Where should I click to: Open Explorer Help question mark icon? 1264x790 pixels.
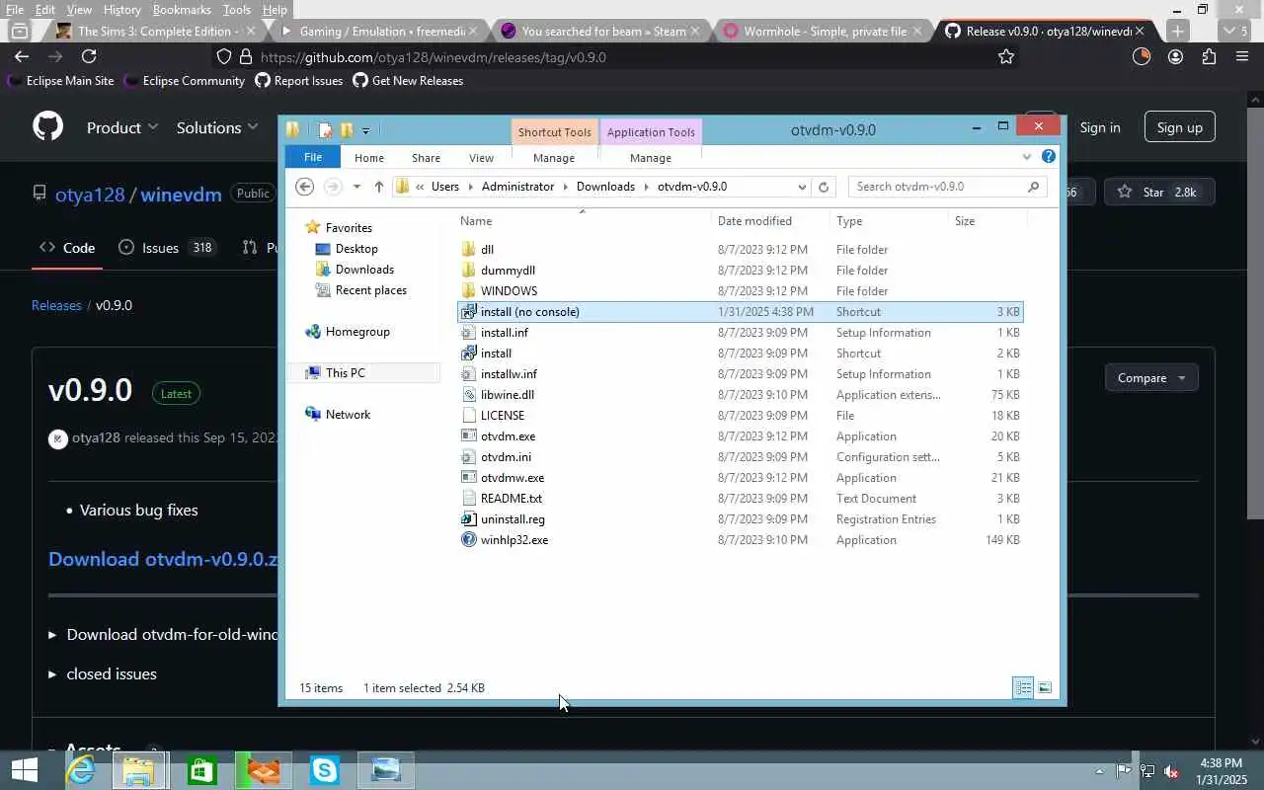(1049, 156)
